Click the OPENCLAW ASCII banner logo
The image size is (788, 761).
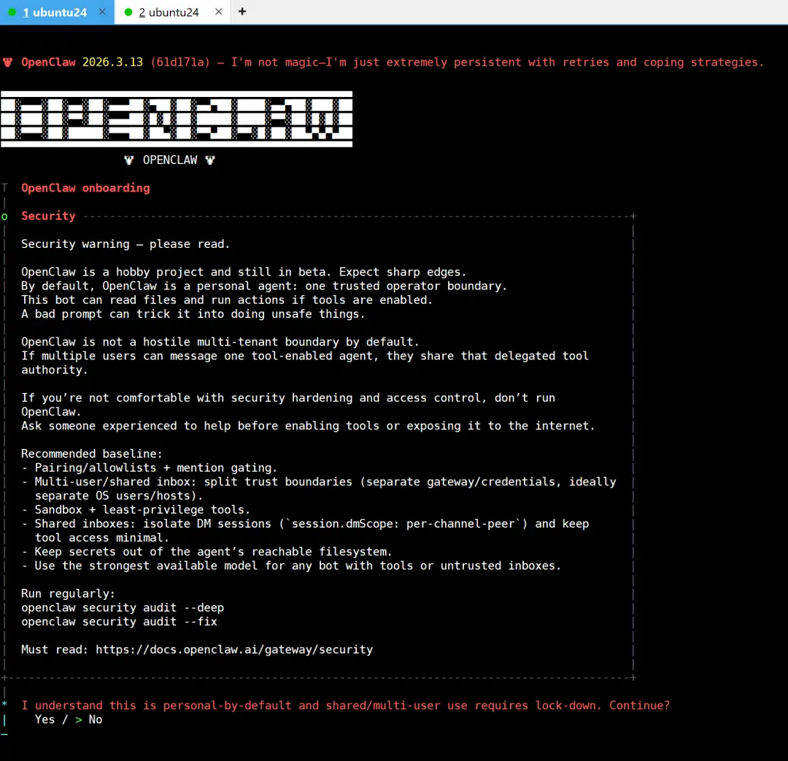tap(177, 119)
